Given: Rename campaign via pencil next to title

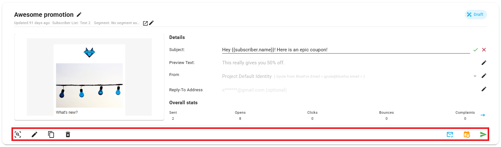Looking at the screenshot, I should tap(79, 15).
